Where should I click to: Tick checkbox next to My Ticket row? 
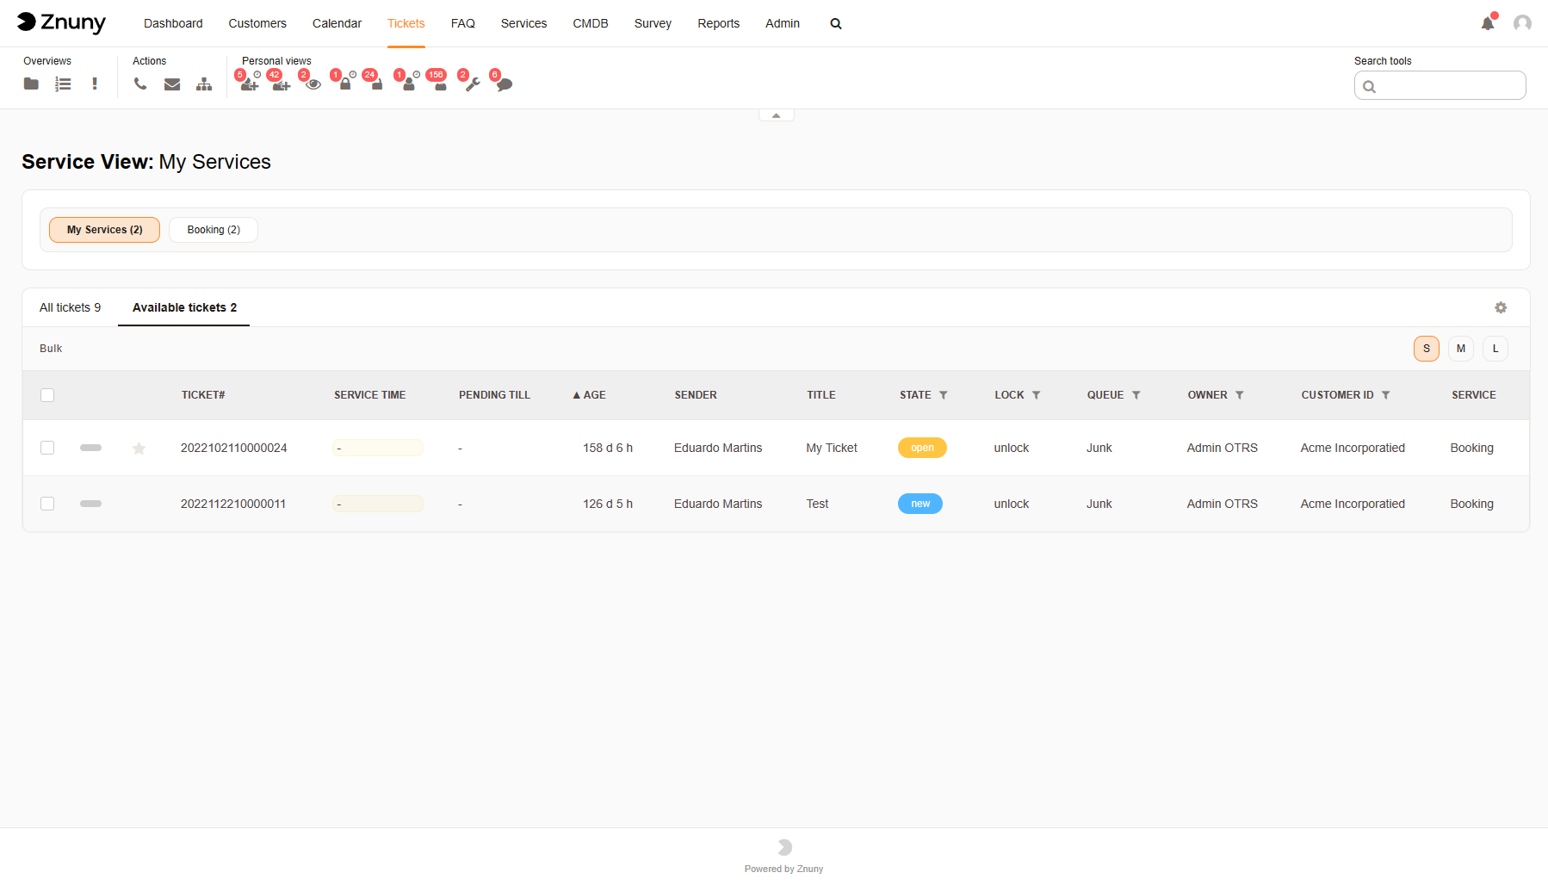47,448
